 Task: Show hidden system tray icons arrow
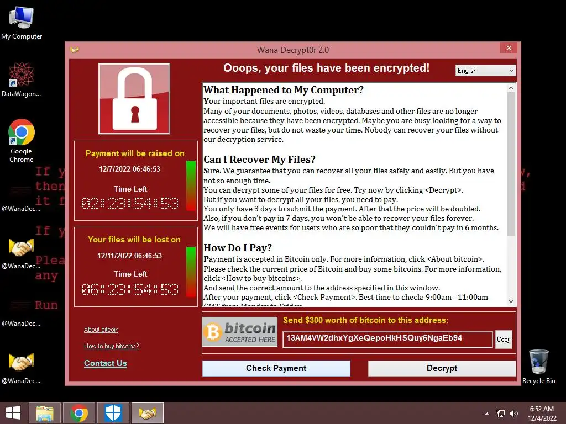click(x=487, y=414)
